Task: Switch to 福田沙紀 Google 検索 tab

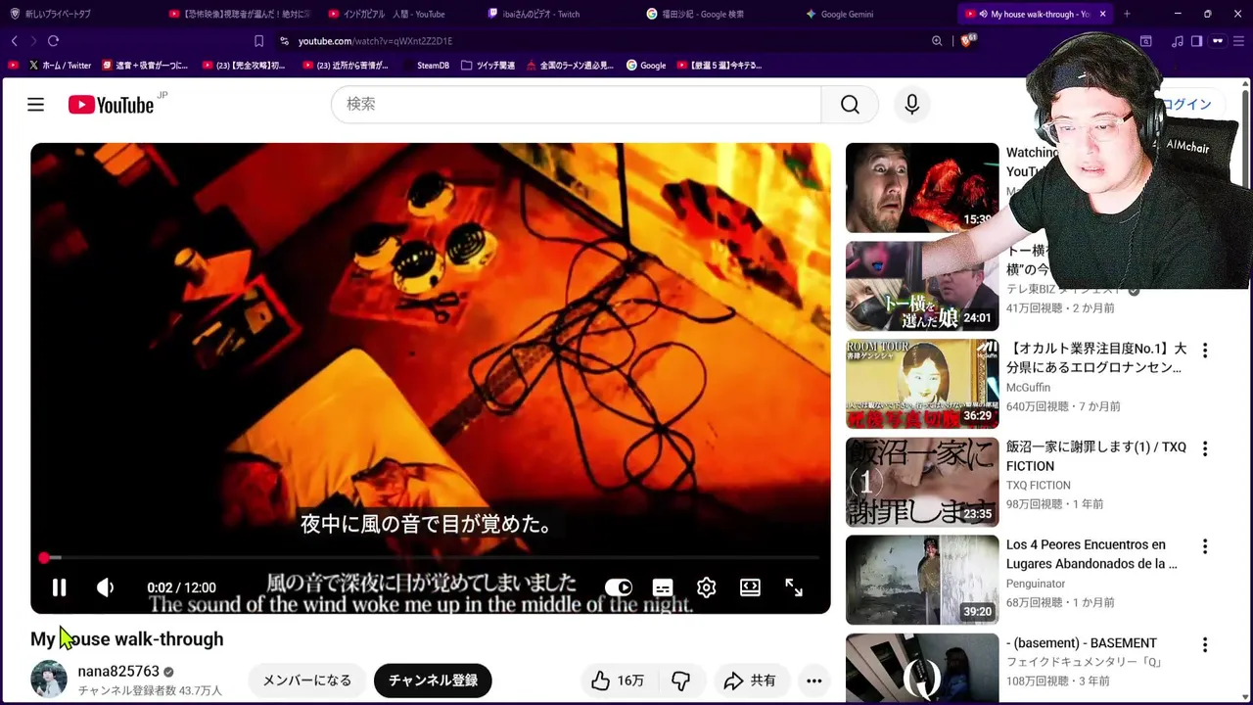Action: (x=714, y=14)
